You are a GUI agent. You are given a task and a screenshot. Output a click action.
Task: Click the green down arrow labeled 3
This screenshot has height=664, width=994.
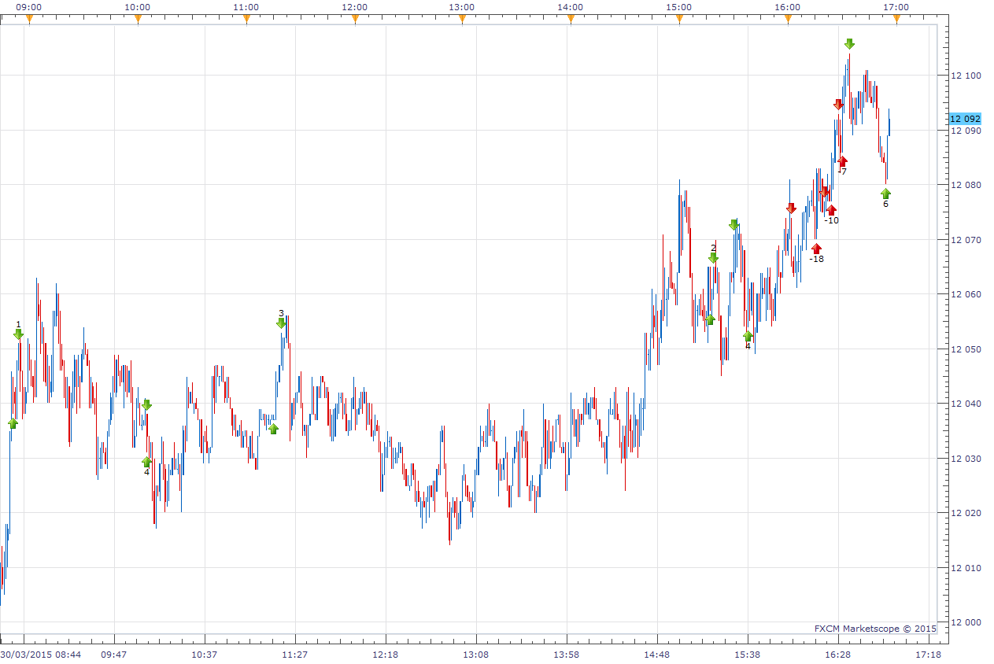tap(281, 323)
